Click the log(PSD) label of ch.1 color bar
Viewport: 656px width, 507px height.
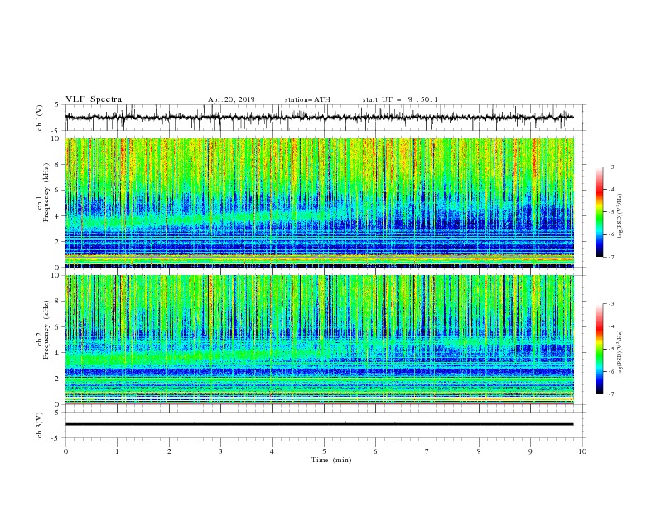click(x=620, y=216)
